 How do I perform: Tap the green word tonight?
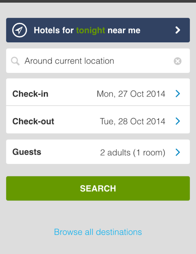(90, 30)
